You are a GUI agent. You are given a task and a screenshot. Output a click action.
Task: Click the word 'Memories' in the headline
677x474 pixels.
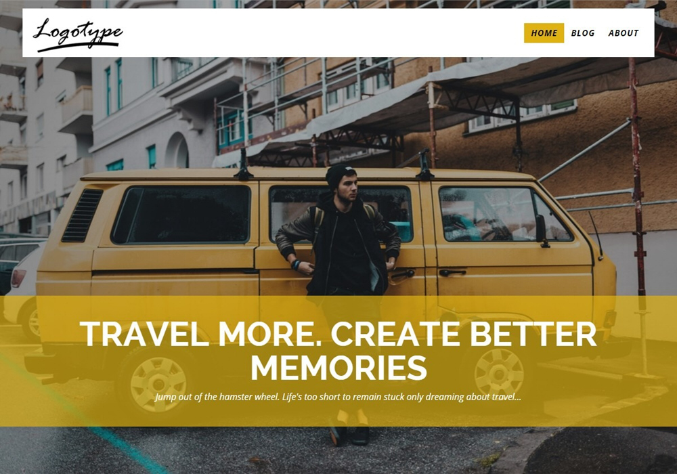(338, 368)
